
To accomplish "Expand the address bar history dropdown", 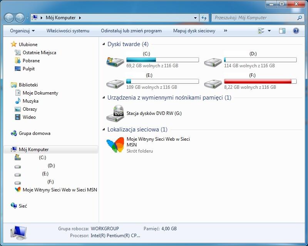I will [196, 18].
